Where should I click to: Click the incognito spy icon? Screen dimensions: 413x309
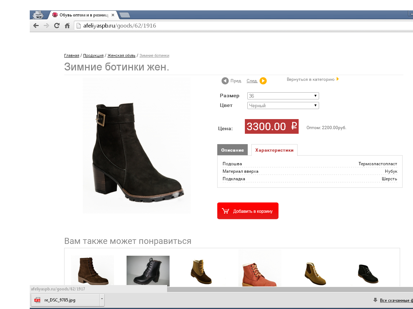[38, 15]
